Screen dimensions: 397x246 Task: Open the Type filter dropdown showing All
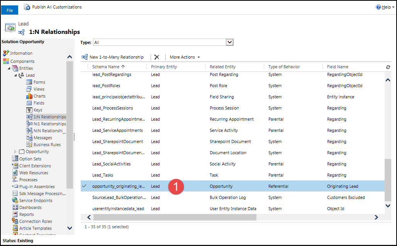point(230,42)
